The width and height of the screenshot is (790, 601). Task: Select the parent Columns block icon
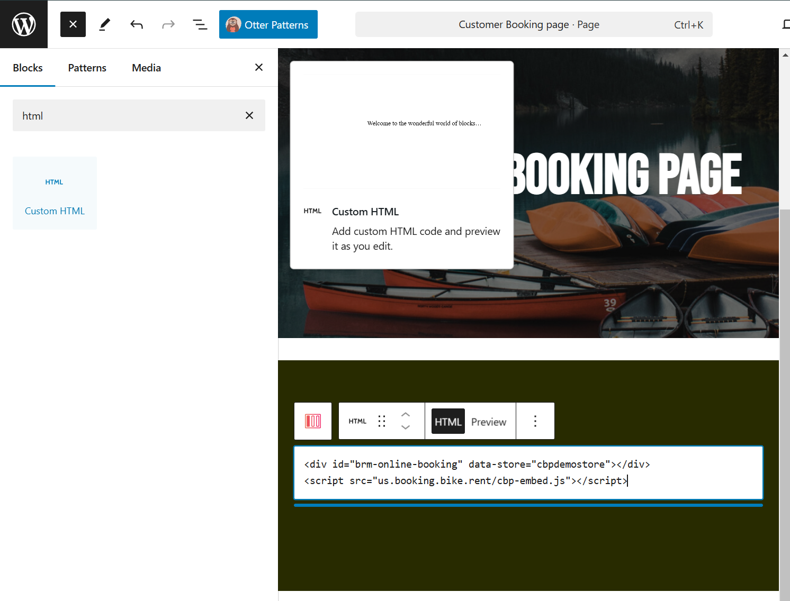(x=313, y=421)
